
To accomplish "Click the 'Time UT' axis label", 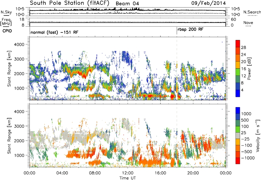I will 128,178.
